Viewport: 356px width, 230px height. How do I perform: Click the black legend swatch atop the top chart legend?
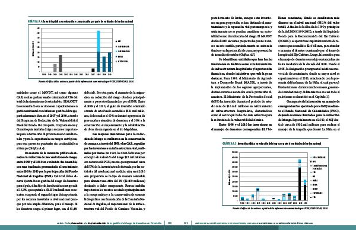click(117, 41)
